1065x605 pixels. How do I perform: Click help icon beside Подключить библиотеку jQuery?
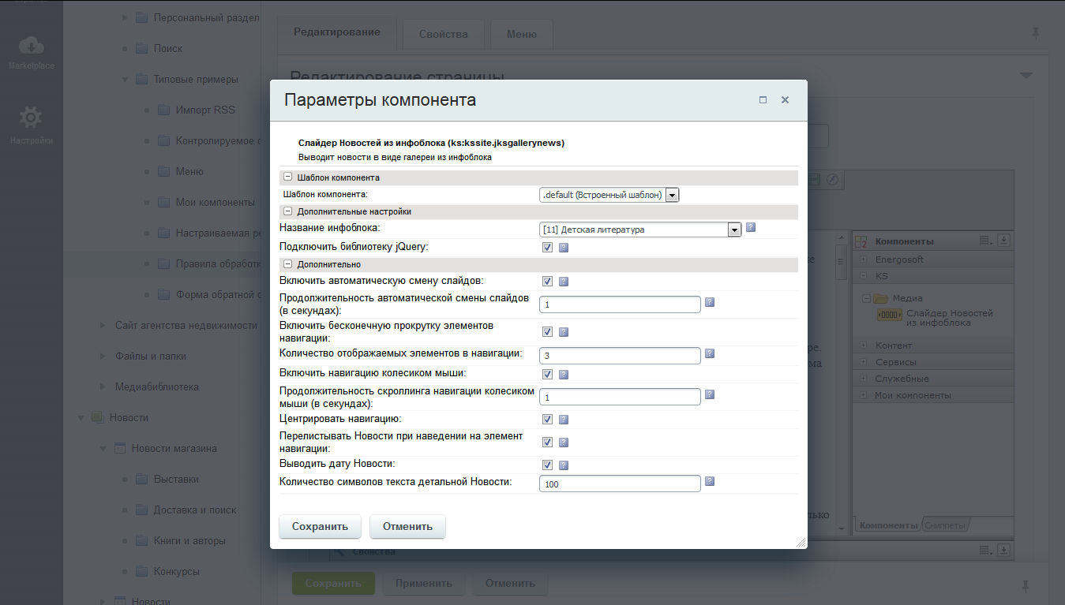564,248
